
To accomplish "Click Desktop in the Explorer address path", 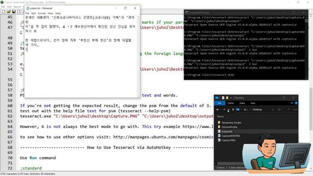I will [257, 110].
